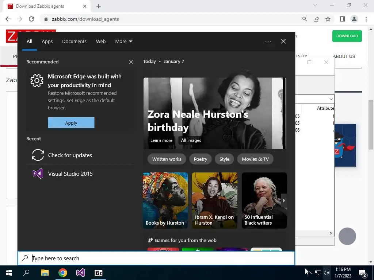The width and height of the screenshot is (374, 280).
Task: Click the carousel next arrow
Action: (284, 201)
